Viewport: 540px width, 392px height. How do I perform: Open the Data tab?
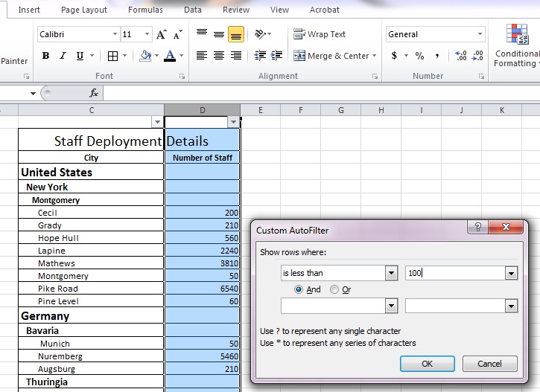click(x=192, y=10)
